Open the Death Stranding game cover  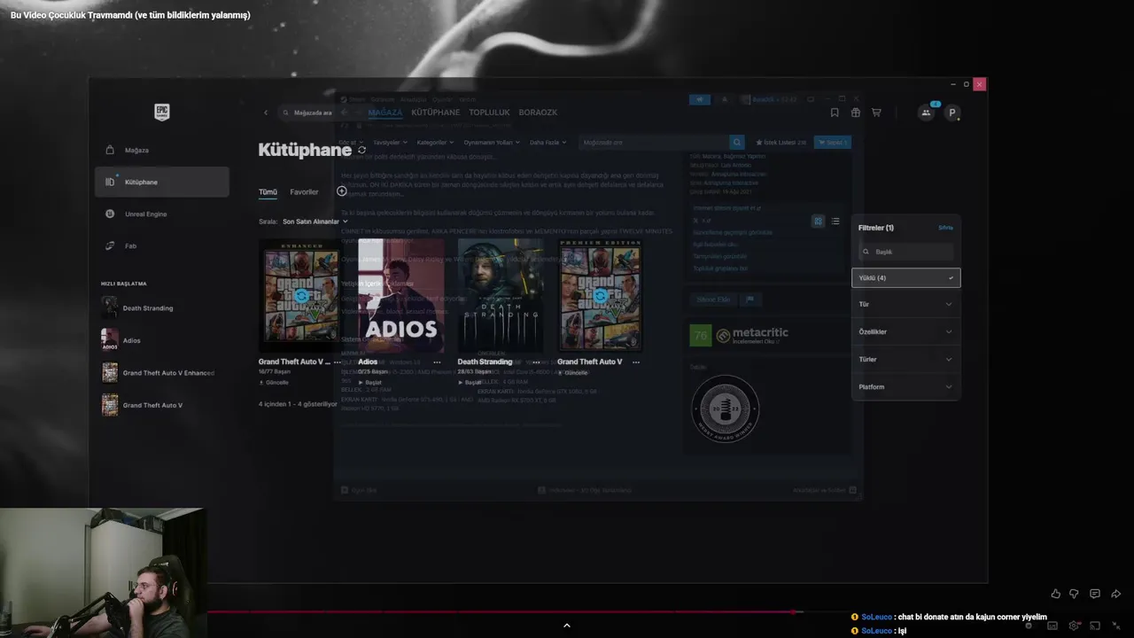(500, 295)
